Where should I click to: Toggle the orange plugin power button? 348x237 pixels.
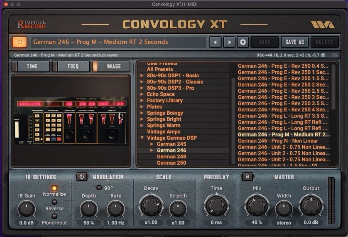pyautogui.click(x=20, y=42)
